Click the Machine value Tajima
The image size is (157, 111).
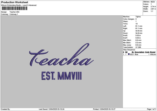tap(138, 17)
